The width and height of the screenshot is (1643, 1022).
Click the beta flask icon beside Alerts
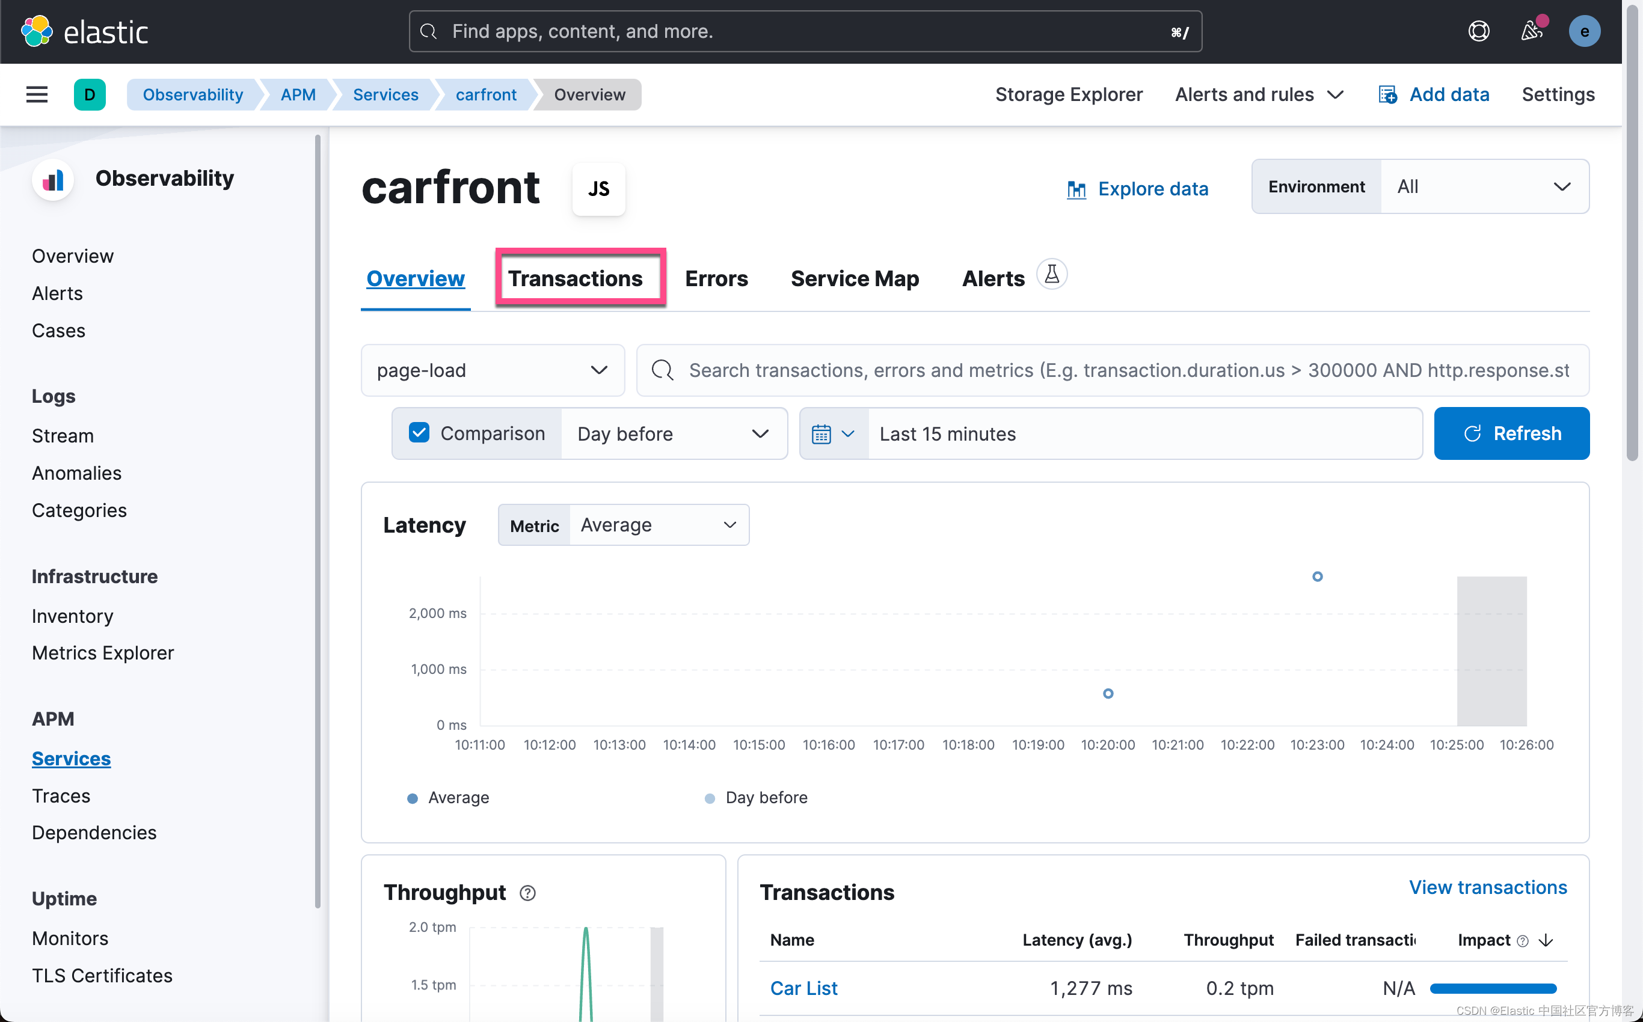click(1051, 274)
